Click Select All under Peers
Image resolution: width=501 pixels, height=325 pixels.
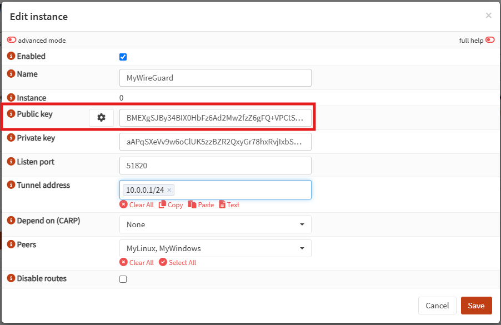click(178, 262)
